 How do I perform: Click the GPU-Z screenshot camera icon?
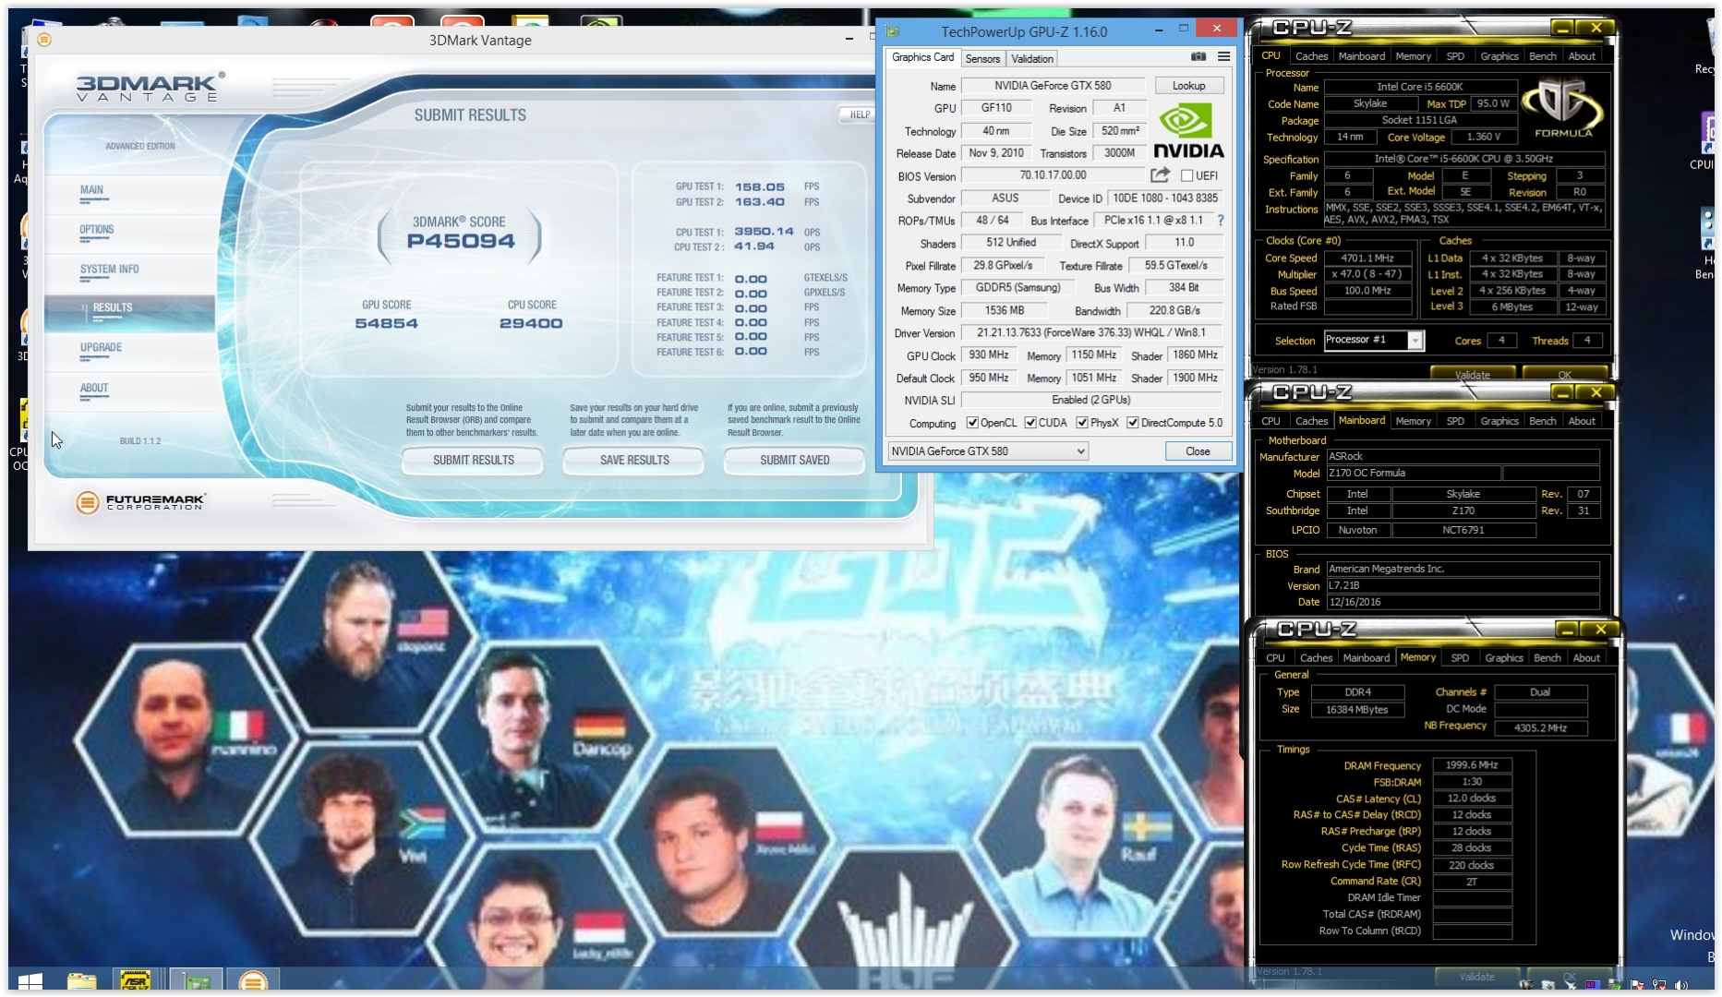[x=1198, y=57]
